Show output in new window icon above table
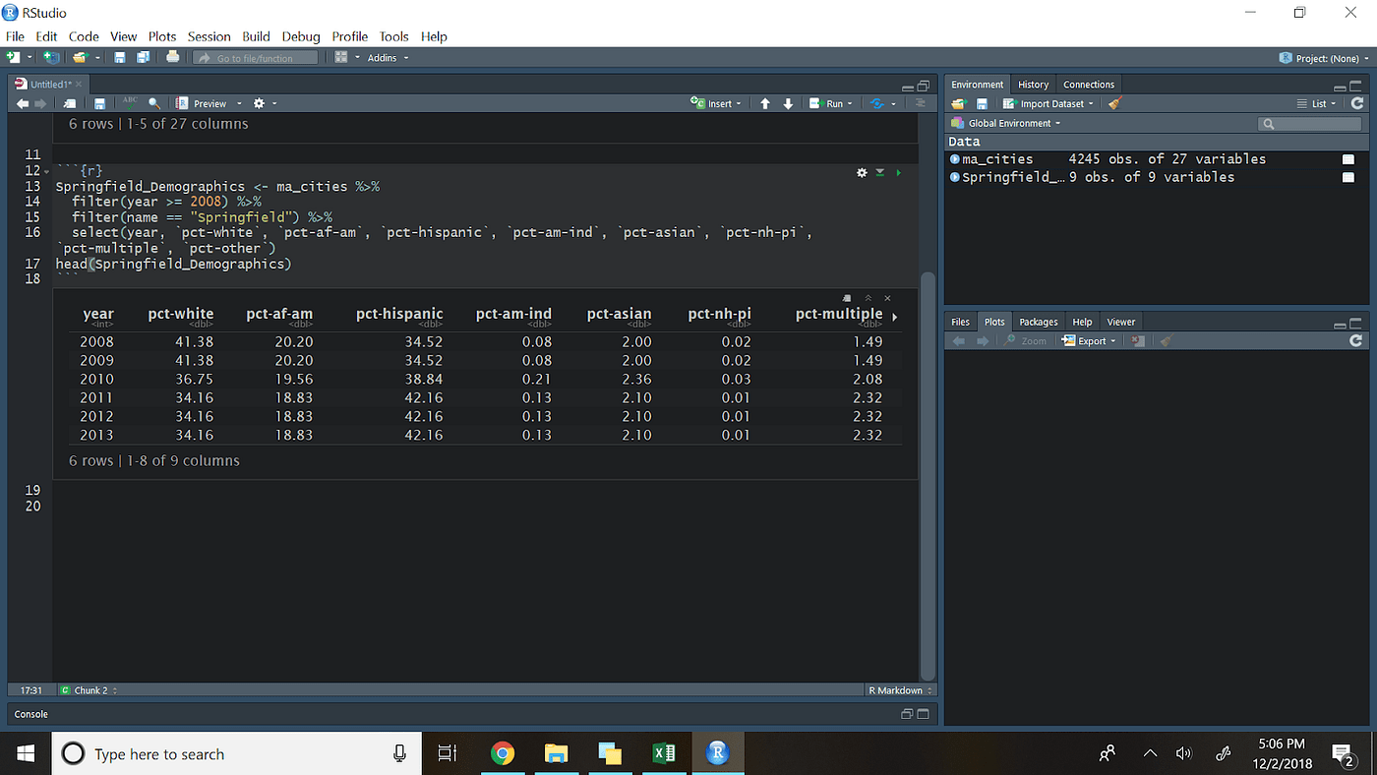This screenshot has height=775, width=1377. click(x=847, y=298)
